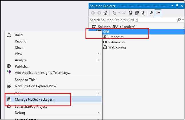Viewport: 185px width, 120px height.
Task: Open the View submenu
Action: point(18,54)
